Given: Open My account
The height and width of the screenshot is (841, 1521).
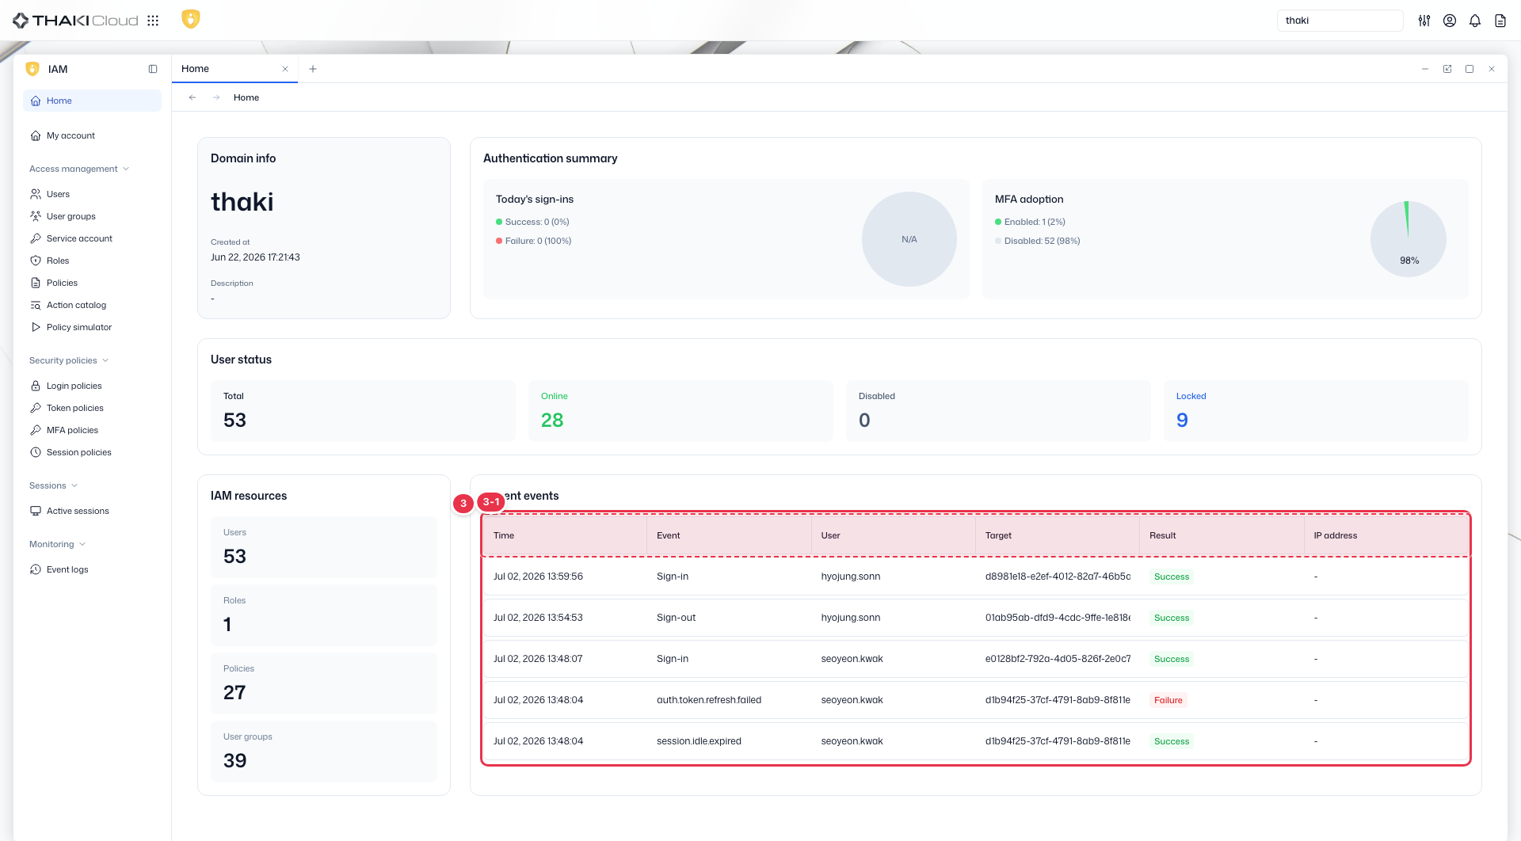Looking at the screenshot, I should [x=92, y=135].
